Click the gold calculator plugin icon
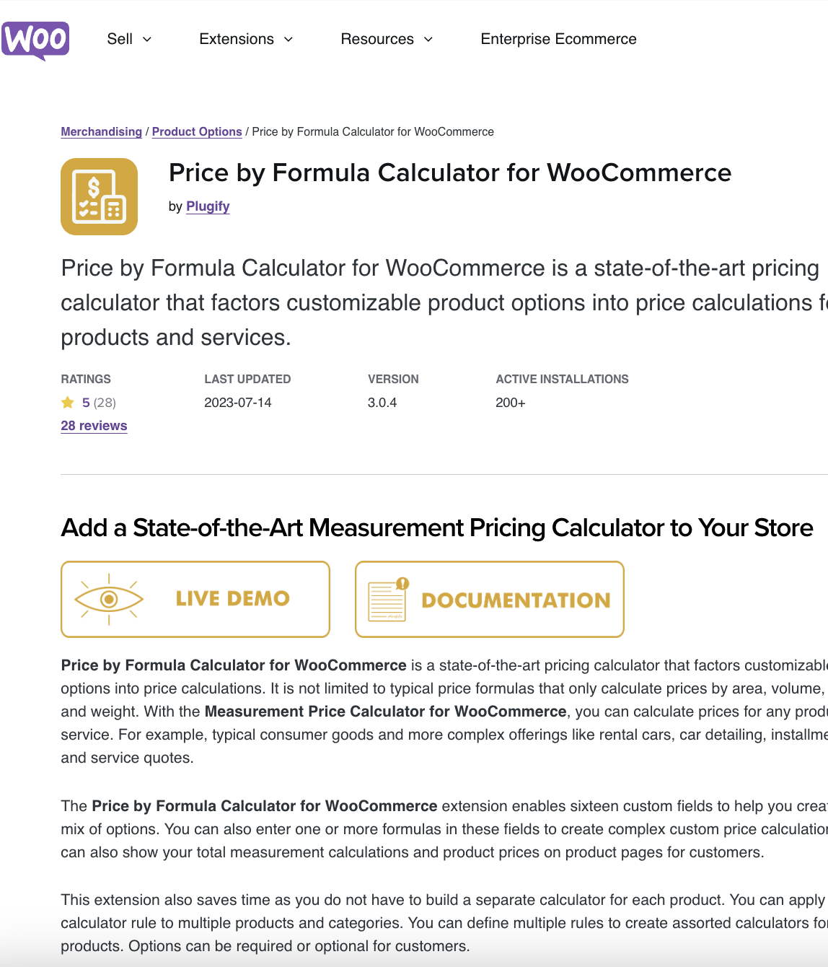Image resolution: width=828 pixels, height=967 pixels. 99,196
